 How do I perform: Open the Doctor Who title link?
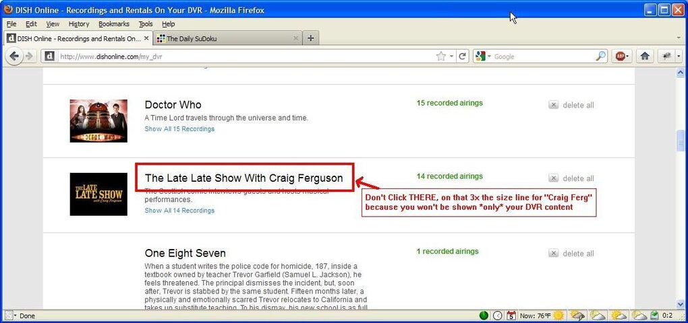tap(173, 105)
